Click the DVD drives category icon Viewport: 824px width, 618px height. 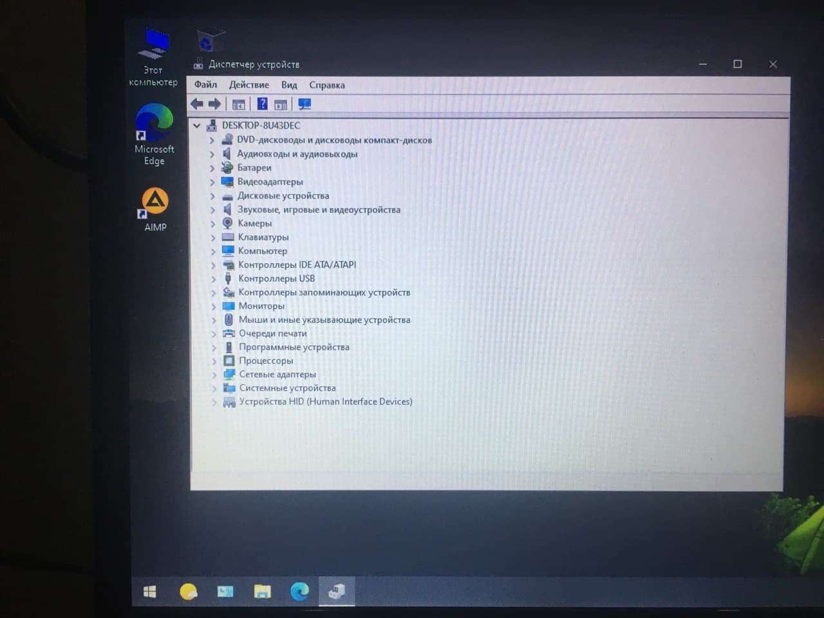pyautogui.click(x=227, y=140)
